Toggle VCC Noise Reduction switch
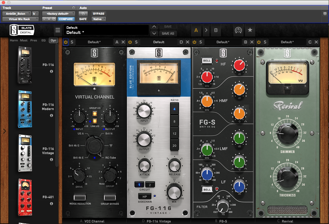329x224 pixels. click(80, 197)
